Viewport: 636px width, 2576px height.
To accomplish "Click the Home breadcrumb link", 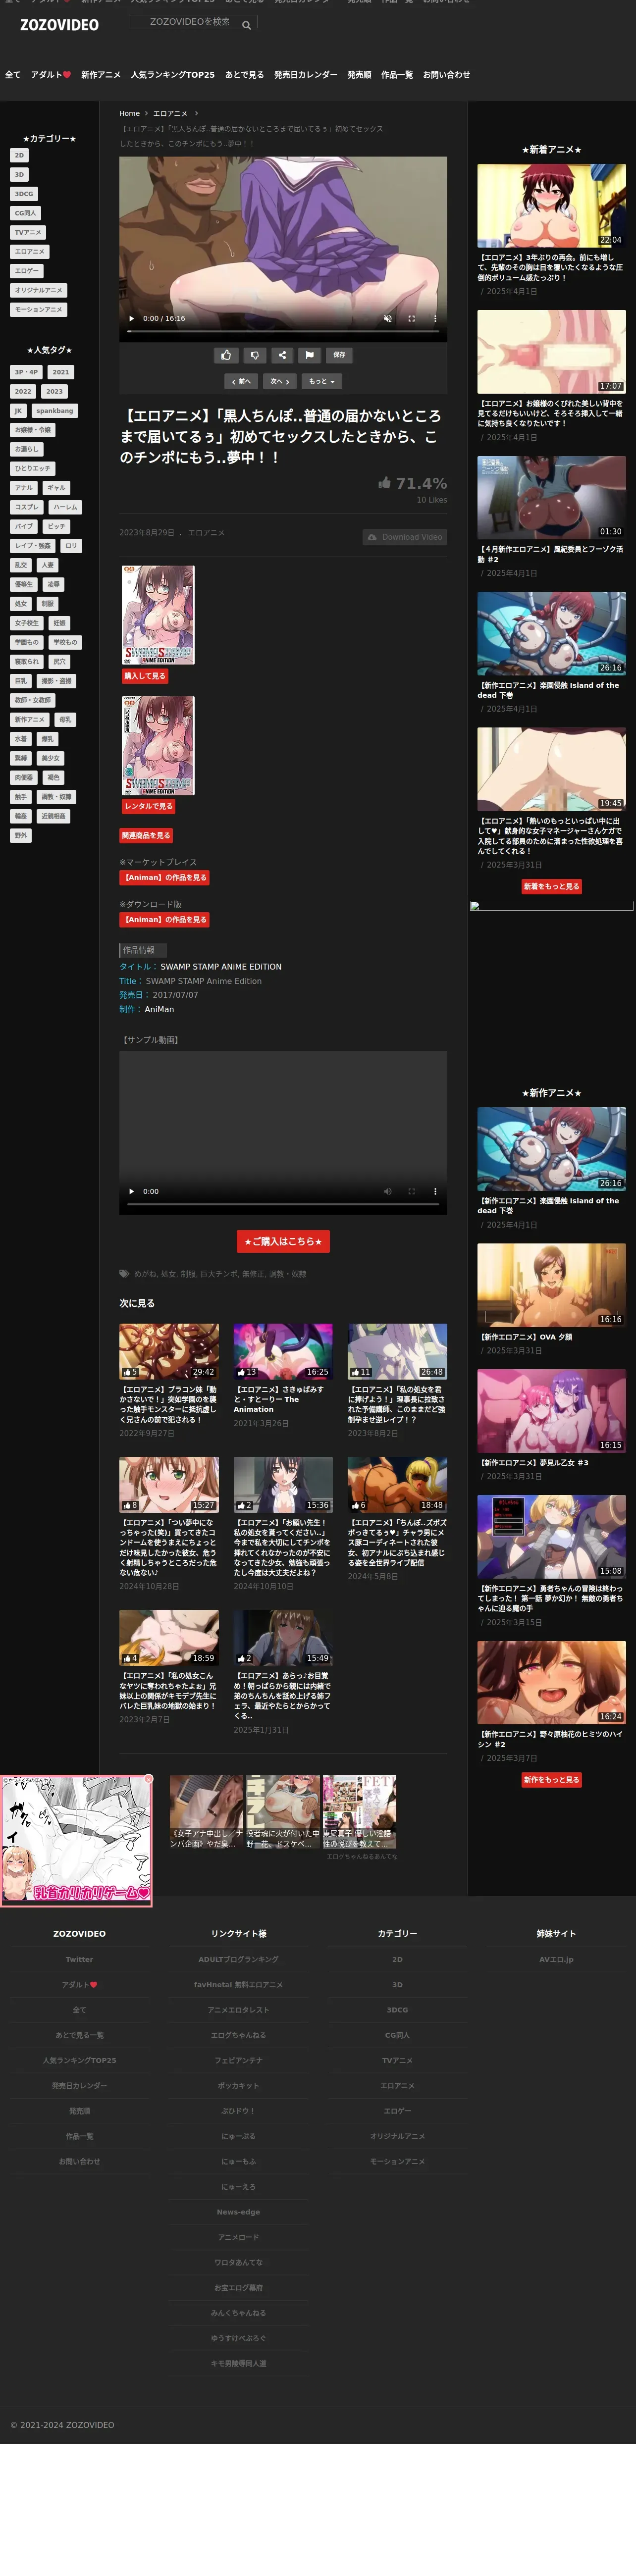I will [x=130, y=114].
